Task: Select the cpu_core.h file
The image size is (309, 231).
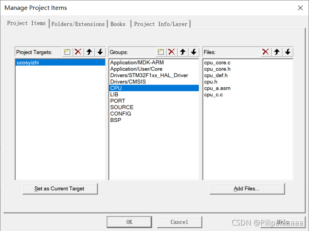Action: point(248,69)
